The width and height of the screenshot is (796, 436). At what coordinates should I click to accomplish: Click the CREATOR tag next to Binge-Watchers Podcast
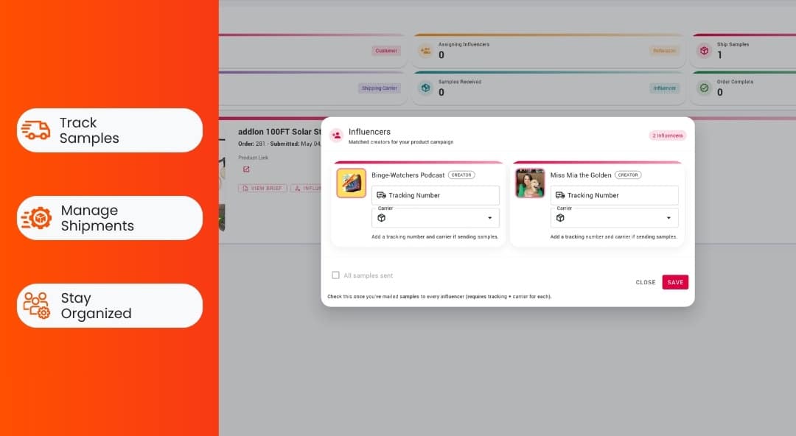coord(461,175)
